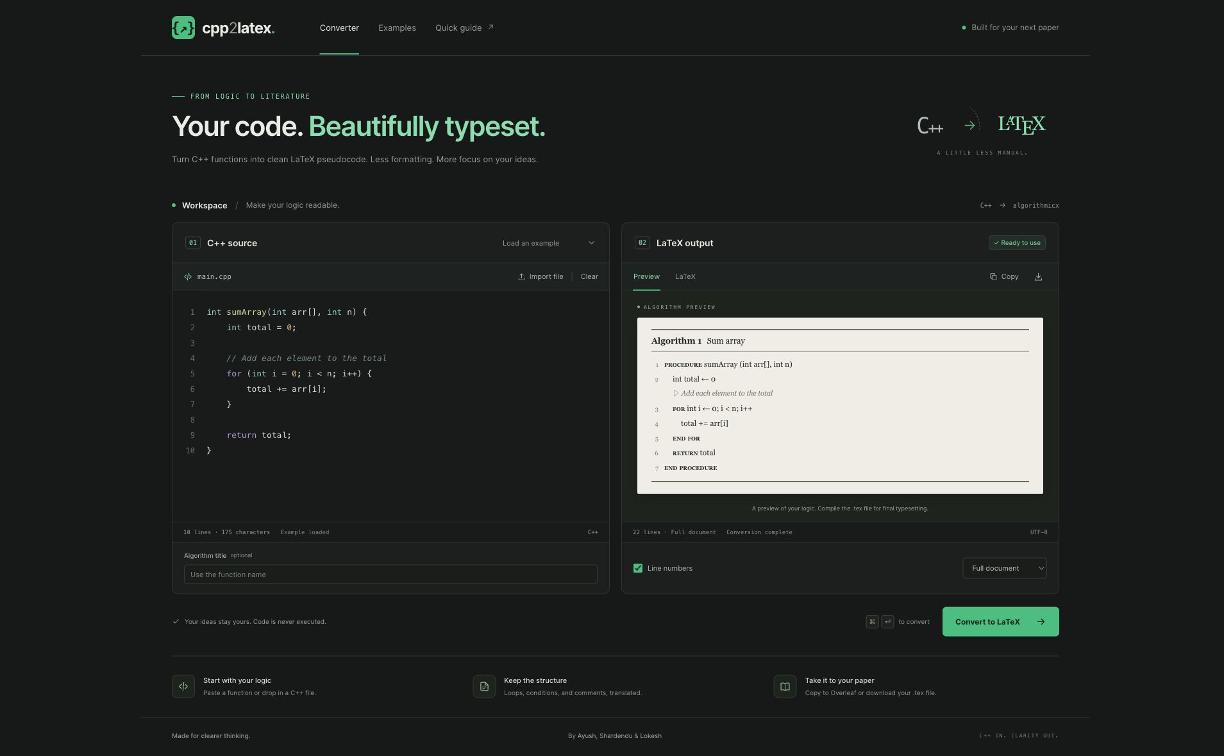
Task: Click the 01 step badge
Action: tap(192, 243)
